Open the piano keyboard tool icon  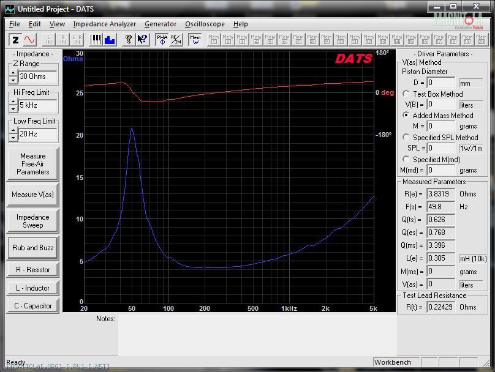96,40
